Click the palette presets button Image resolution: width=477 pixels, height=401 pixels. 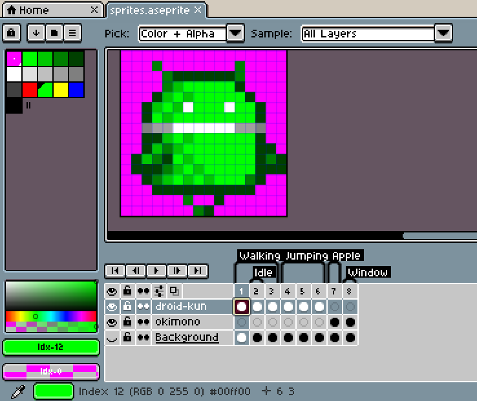point(54,32)
